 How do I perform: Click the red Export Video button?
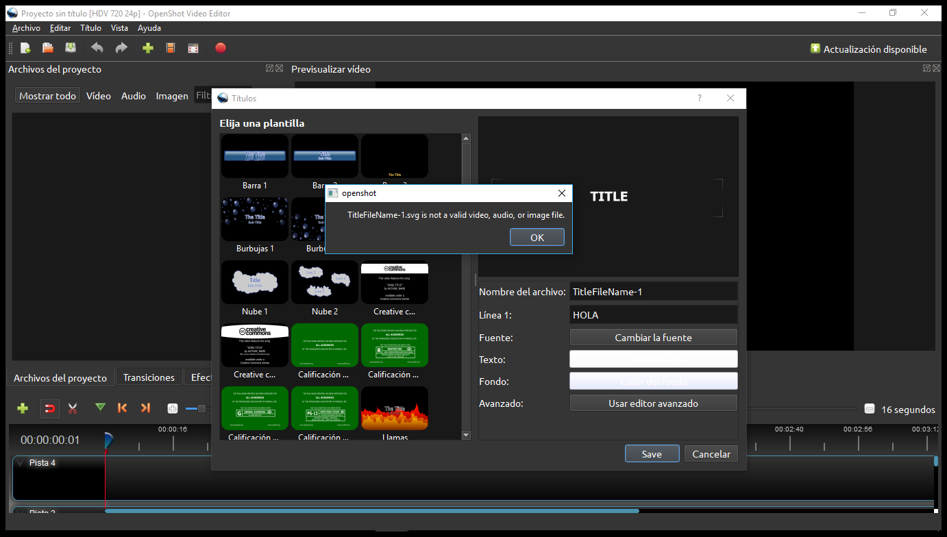221,48
